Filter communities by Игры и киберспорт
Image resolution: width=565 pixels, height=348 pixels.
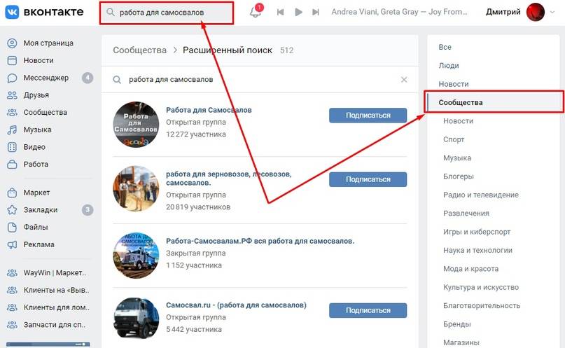(477, 232)
